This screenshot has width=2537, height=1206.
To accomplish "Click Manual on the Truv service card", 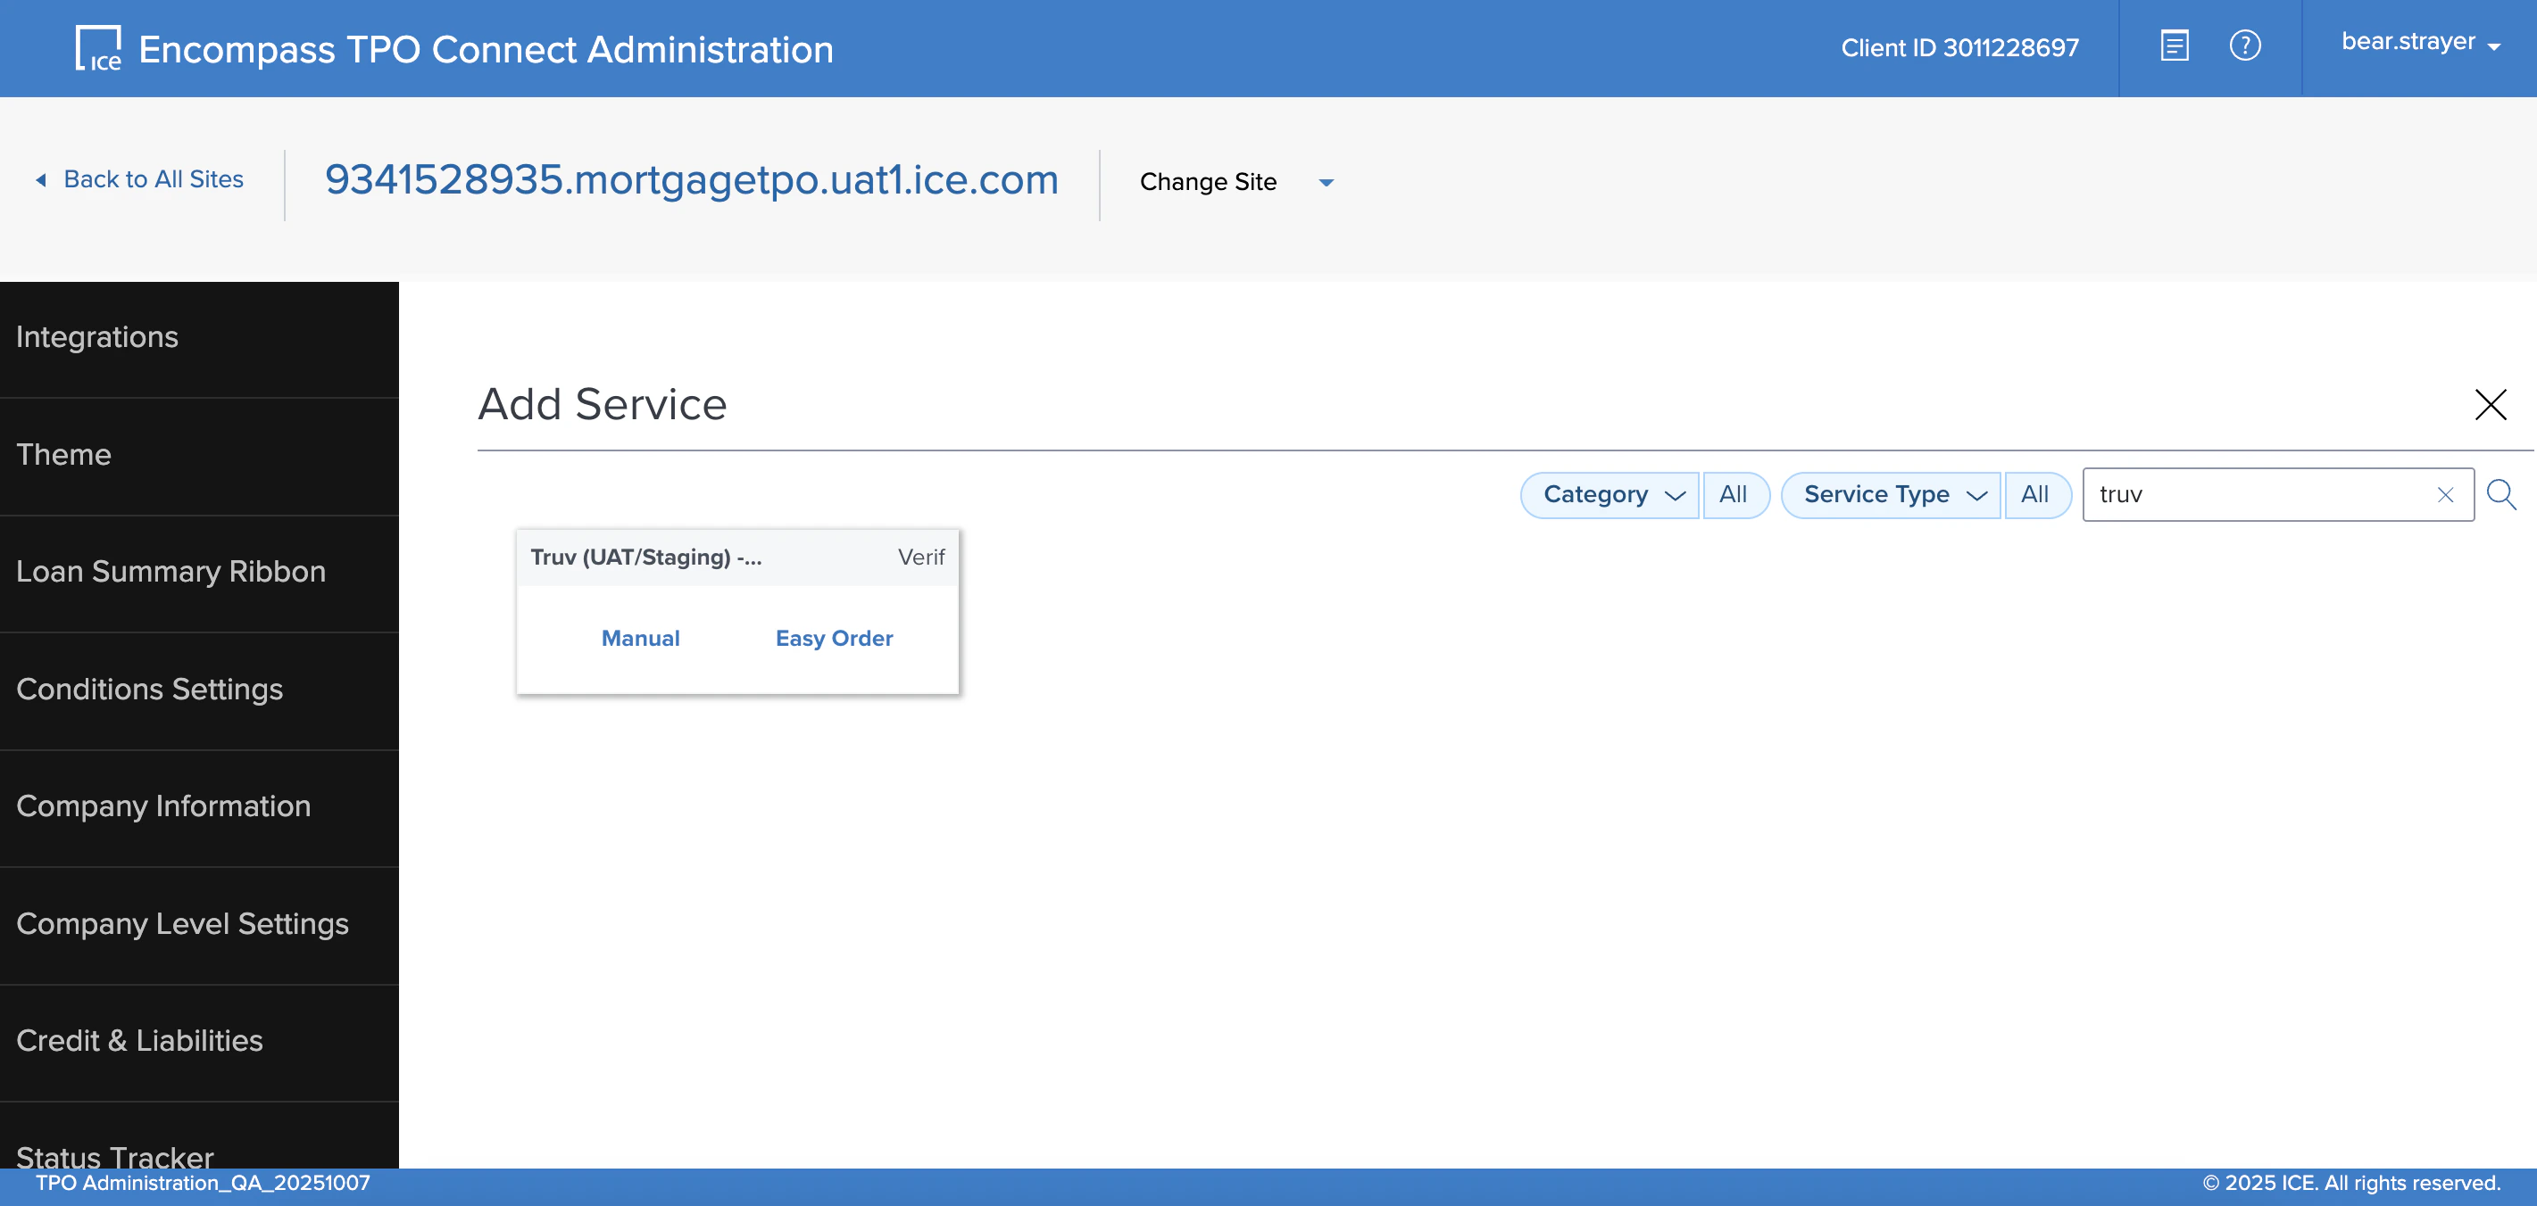I will click(640, 638).
